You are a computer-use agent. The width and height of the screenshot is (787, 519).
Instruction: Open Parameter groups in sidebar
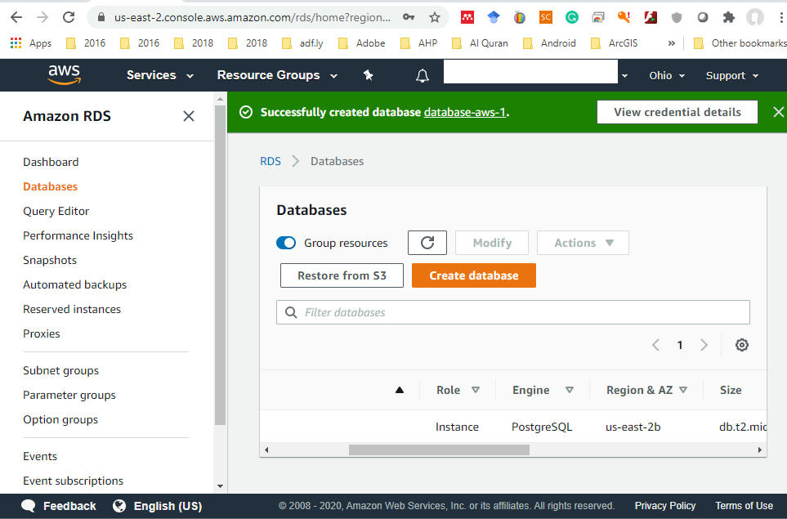pos(69,395)
